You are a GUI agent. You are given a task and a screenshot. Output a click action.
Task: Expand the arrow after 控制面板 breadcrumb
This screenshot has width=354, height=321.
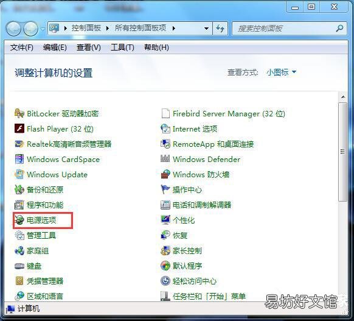108,29
